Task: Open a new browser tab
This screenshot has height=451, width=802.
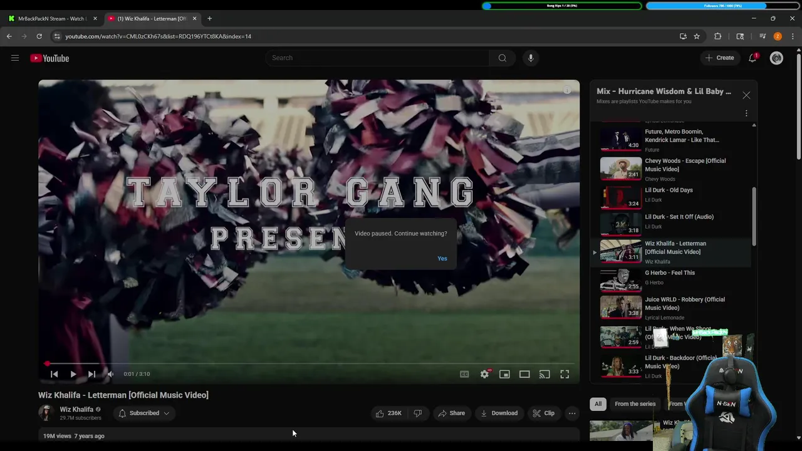Action: [209, 19]
